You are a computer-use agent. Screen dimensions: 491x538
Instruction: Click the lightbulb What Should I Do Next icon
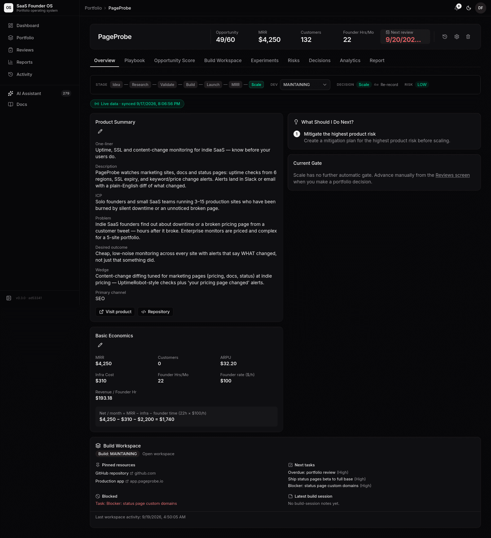pyautogui.click(x=296, y=122)
